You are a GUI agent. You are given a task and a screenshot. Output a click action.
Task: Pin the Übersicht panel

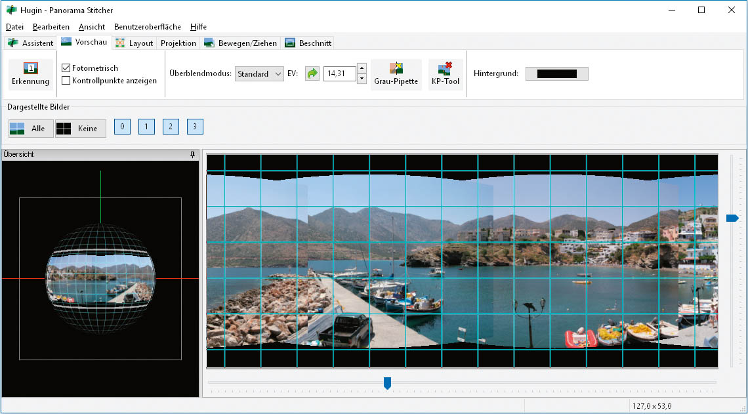[x=192, y=155]
